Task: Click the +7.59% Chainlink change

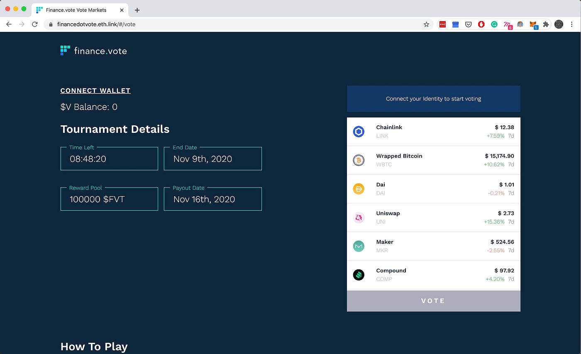Action: coord(496,136)
